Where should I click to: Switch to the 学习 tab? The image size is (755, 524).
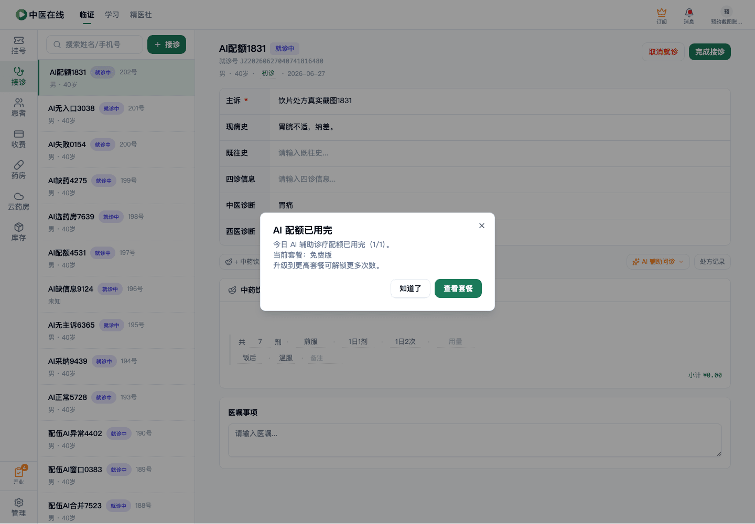point(112,15)
